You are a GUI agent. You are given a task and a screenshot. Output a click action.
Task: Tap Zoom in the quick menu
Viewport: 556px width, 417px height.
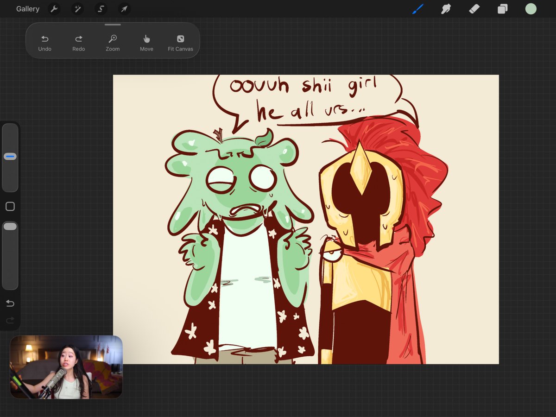click(x=113, y=43)
